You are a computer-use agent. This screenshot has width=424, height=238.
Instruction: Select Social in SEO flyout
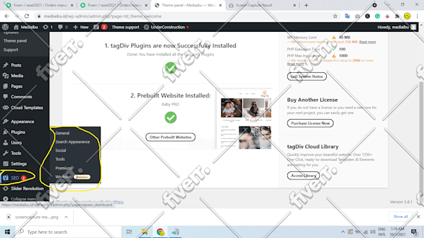tap(60, 151)
